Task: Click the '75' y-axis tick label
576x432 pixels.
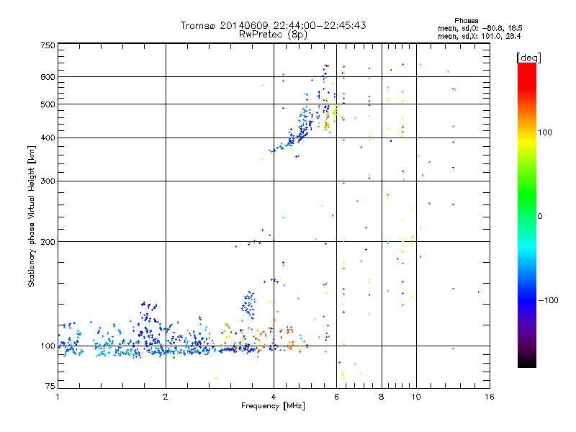Action: pyautogui.click(x=50, y=386)
